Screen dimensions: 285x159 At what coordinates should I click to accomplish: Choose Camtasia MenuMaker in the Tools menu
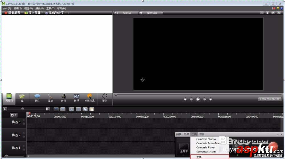[x=209, y=143]
